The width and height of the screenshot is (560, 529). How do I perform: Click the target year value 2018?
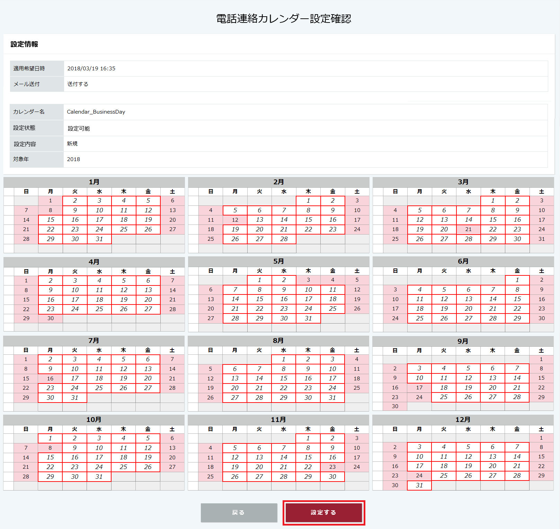click(x=73, y=159)
